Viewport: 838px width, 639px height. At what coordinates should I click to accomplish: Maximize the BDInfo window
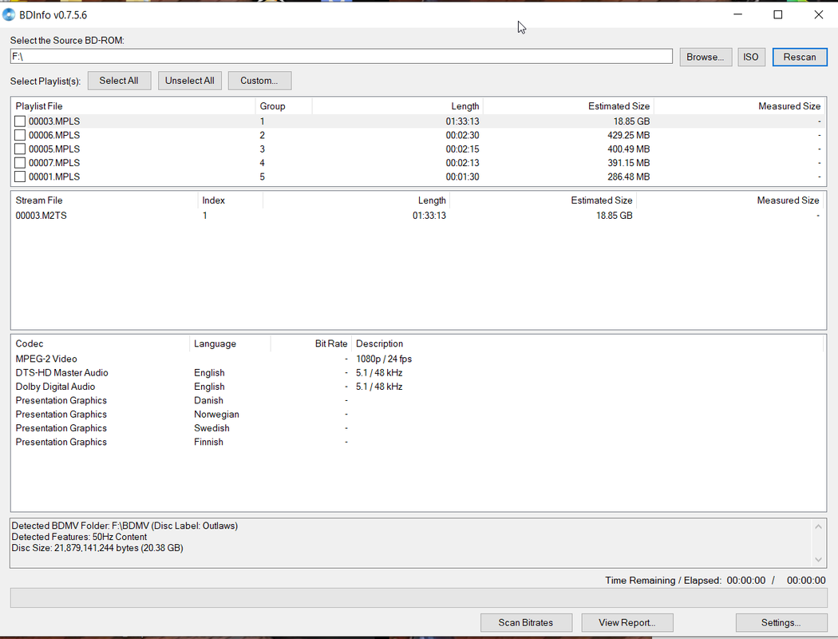(778, 14)
